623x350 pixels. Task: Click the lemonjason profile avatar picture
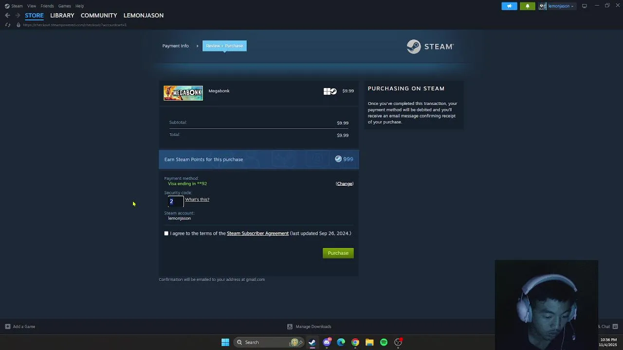click(x=542, y=6)
